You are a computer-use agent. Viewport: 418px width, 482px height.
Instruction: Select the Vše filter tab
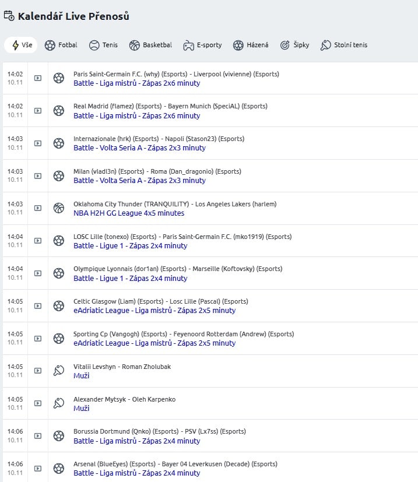click(x=22, y=45)
